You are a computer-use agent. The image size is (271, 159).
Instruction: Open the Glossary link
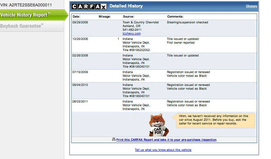click(251, 6)
